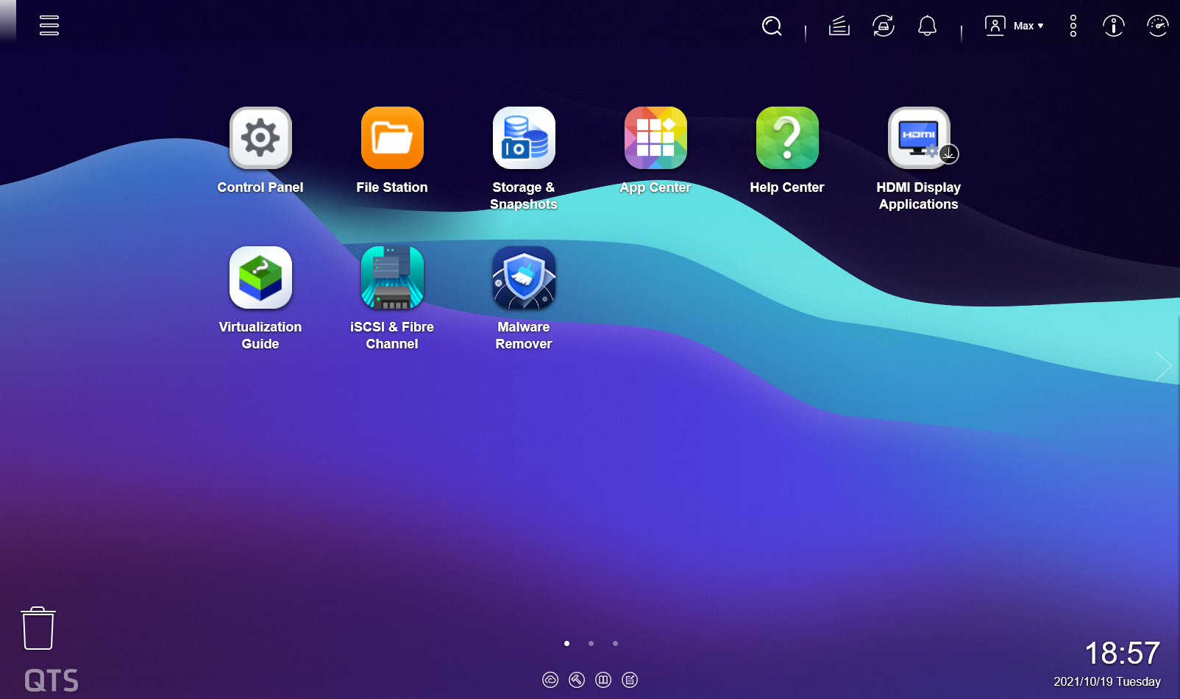Open Storage & Snapshots

point(524,138)
